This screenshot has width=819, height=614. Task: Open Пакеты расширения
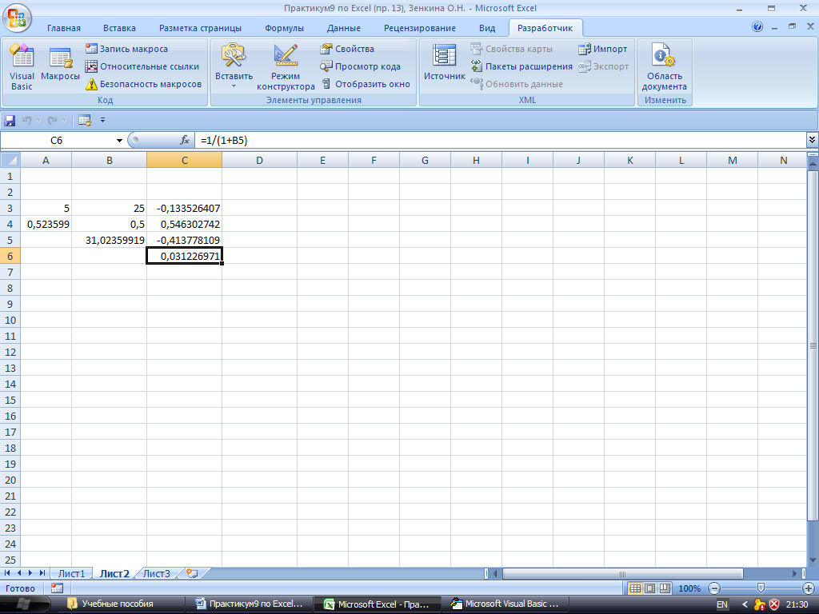click(521, 66)
